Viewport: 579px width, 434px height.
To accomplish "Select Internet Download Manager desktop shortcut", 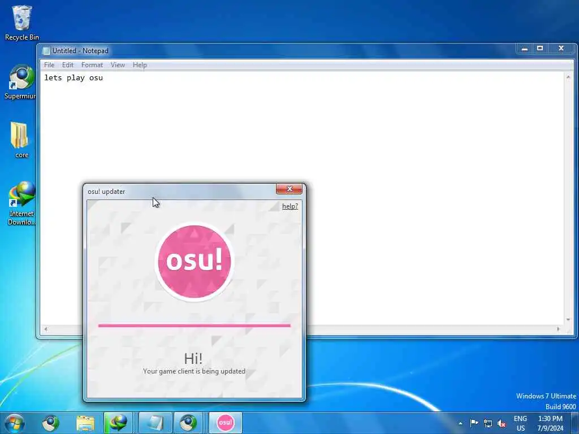I will tap(21, 203).
